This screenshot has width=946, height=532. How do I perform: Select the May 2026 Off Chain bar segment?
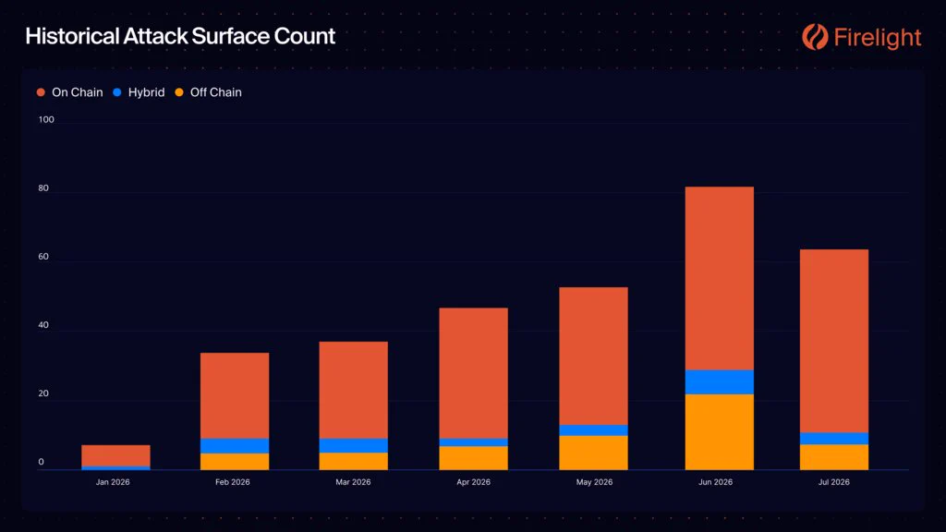pos(594,453)
